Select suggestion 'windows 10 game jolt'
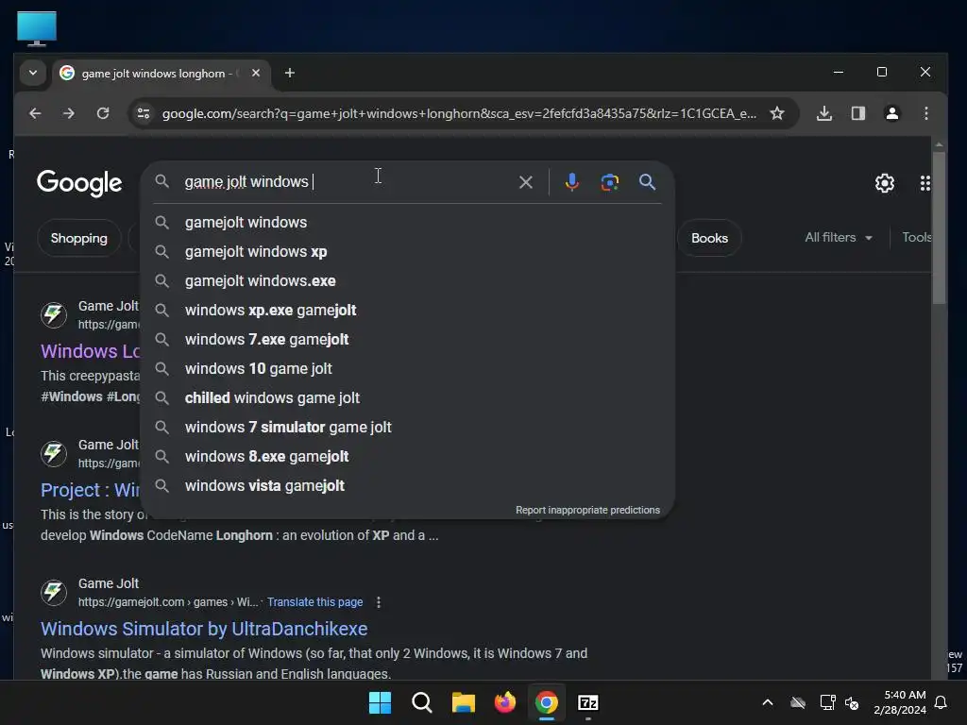Screen dimensions: 967x725 click(408, 369)
